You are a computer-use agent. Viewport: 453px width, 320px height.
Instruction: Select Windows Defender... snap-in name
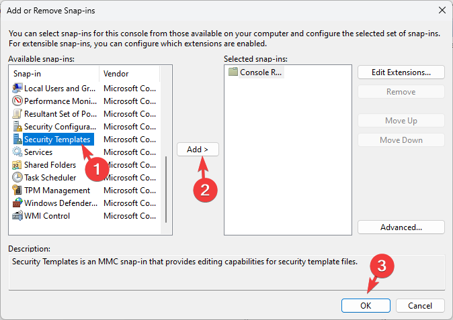60,203
